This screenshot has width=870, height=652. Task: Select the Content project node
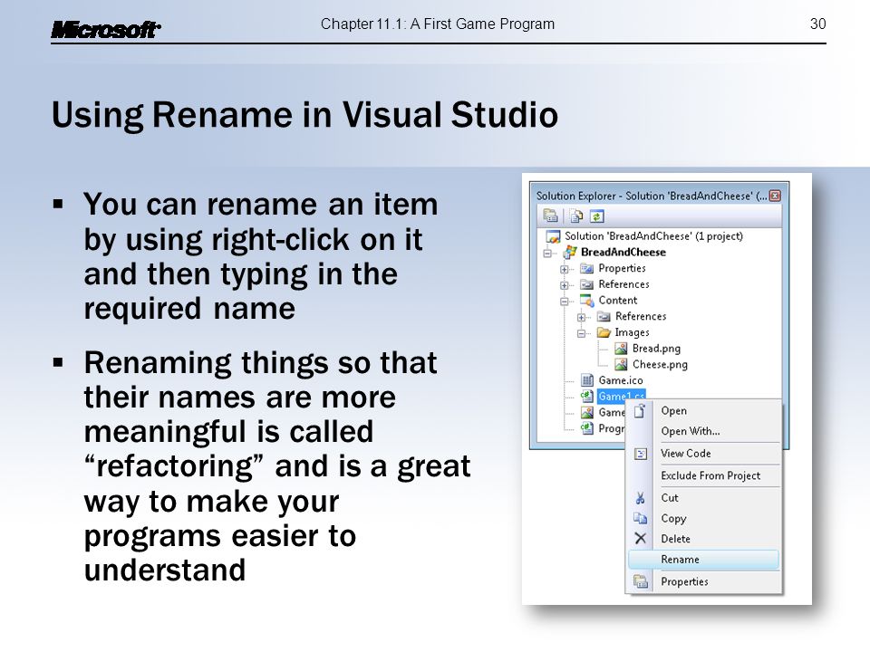[617, 301]
